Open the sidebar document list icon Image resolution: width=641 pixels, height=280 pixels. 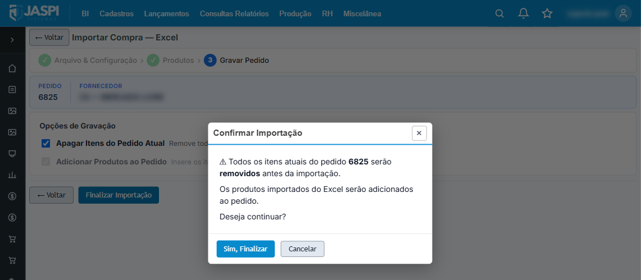12,89
